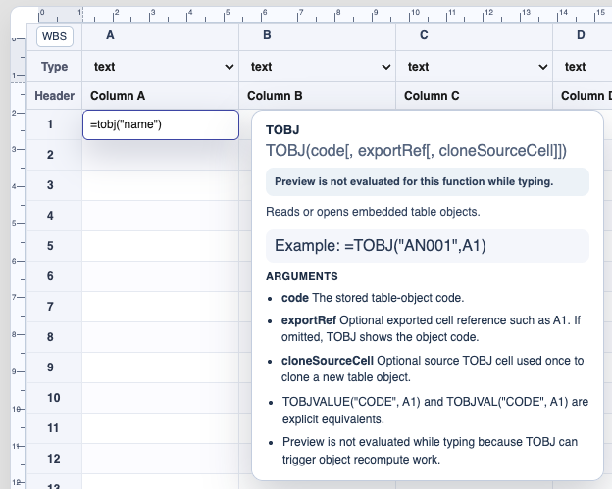Select row number 12
The image size is (612, 489).
54,459
